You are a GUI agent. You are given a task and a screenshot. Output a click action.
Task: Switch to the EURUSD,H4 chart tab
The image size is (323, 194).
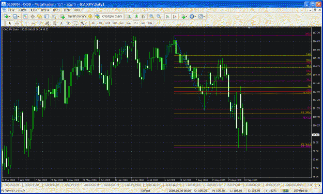click(12, 185)
